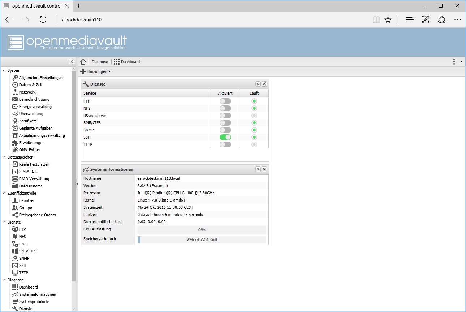Click the Home icon in breadcrumb bar
The image size is (466, 312).
click(x=83, y=62)
